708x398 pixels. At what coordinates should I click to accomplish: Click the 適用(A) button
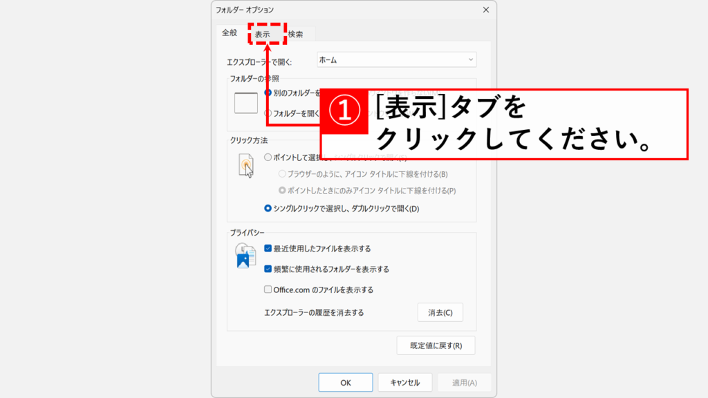tap(464, 382)
